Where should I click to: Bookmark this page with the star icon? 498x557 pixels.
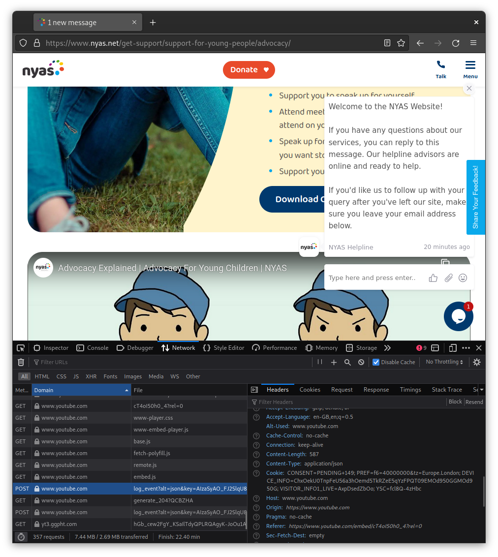401,43
